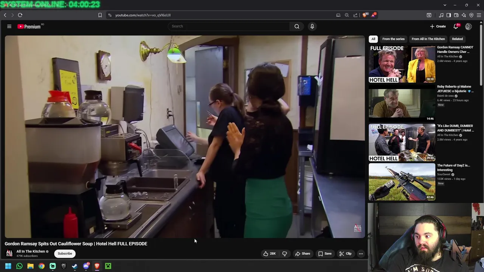484x272 pixels.
Task: Click the Clip button
Action: 345,253
